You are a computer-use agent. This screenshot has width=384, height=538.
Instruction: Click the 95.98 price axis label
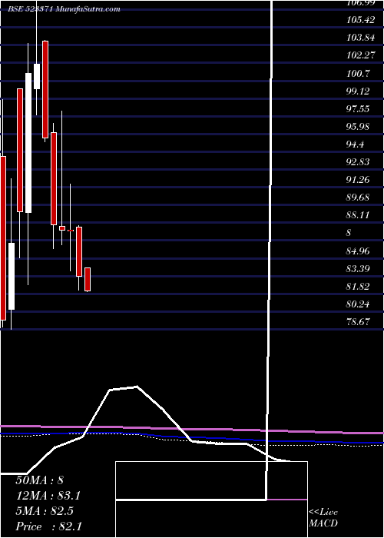tap(359, 127)
